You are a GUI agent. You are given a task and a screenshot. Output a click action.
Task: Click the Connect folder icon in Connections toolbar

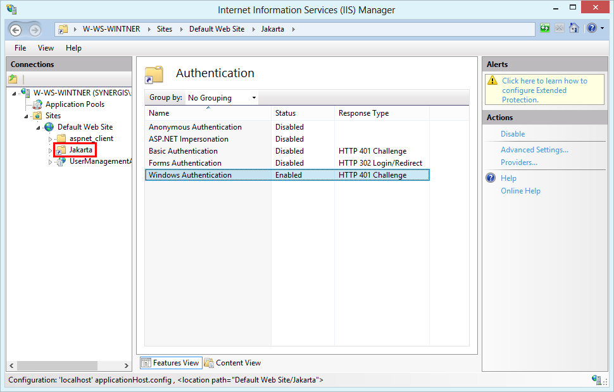[13, 78]
